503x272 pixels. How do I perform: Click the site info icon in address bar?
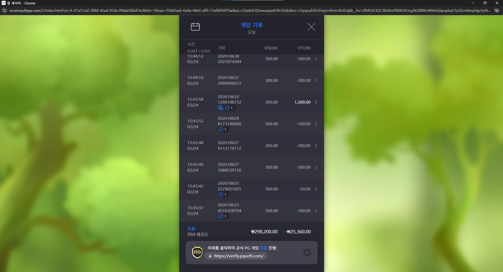coord(4,10)
